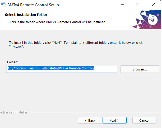Go to the previous step with < Back
The width and height of the screenshot is (162, 128).
90,120
